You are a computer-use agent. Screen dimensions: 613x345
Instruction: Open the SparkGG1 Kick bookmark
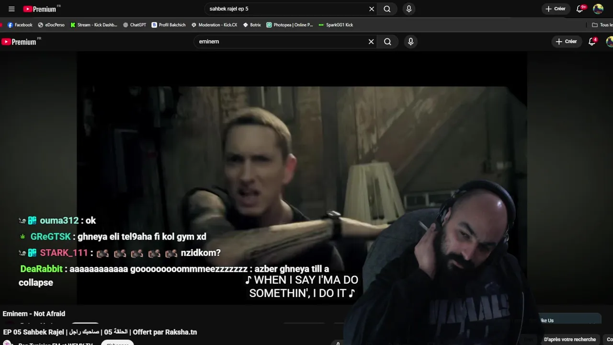(336, 25)
